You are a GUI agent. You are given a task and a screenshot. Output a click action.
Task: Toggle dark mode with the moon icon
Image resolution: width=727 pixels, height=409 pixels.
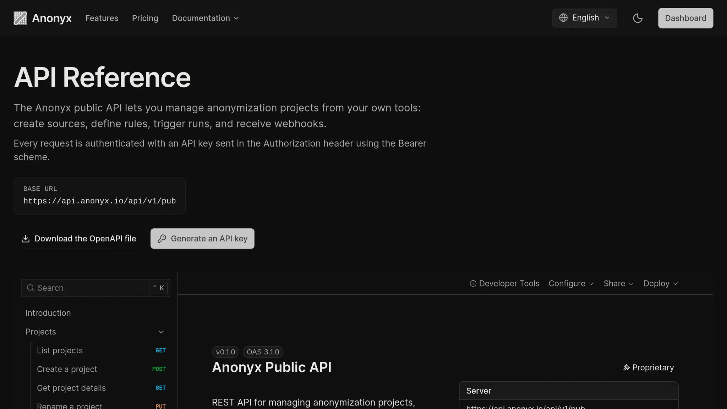638,18
